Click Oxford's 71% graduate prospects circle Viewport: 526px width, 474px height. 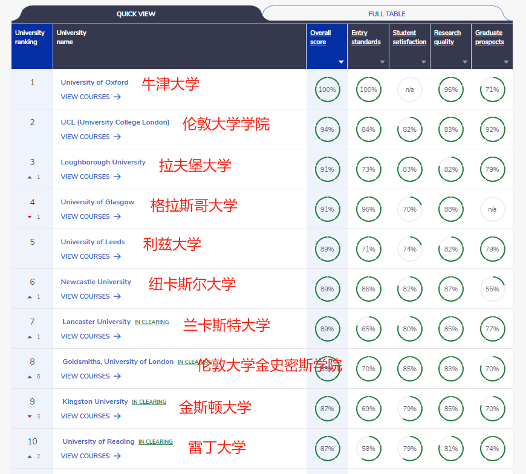[x=492, y=89]
